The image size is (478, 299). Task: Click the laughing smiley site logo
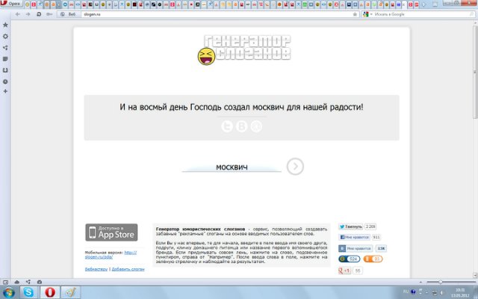point(205,55)
